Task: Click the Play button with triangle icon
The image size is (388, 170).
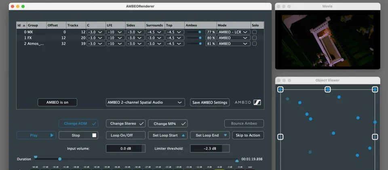Action: click(36, 135)
